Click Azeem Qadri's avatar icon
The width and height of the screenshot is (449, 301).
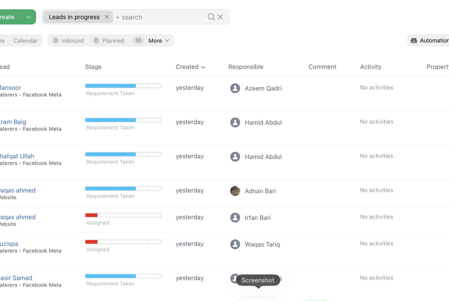[x=235, y=88]
